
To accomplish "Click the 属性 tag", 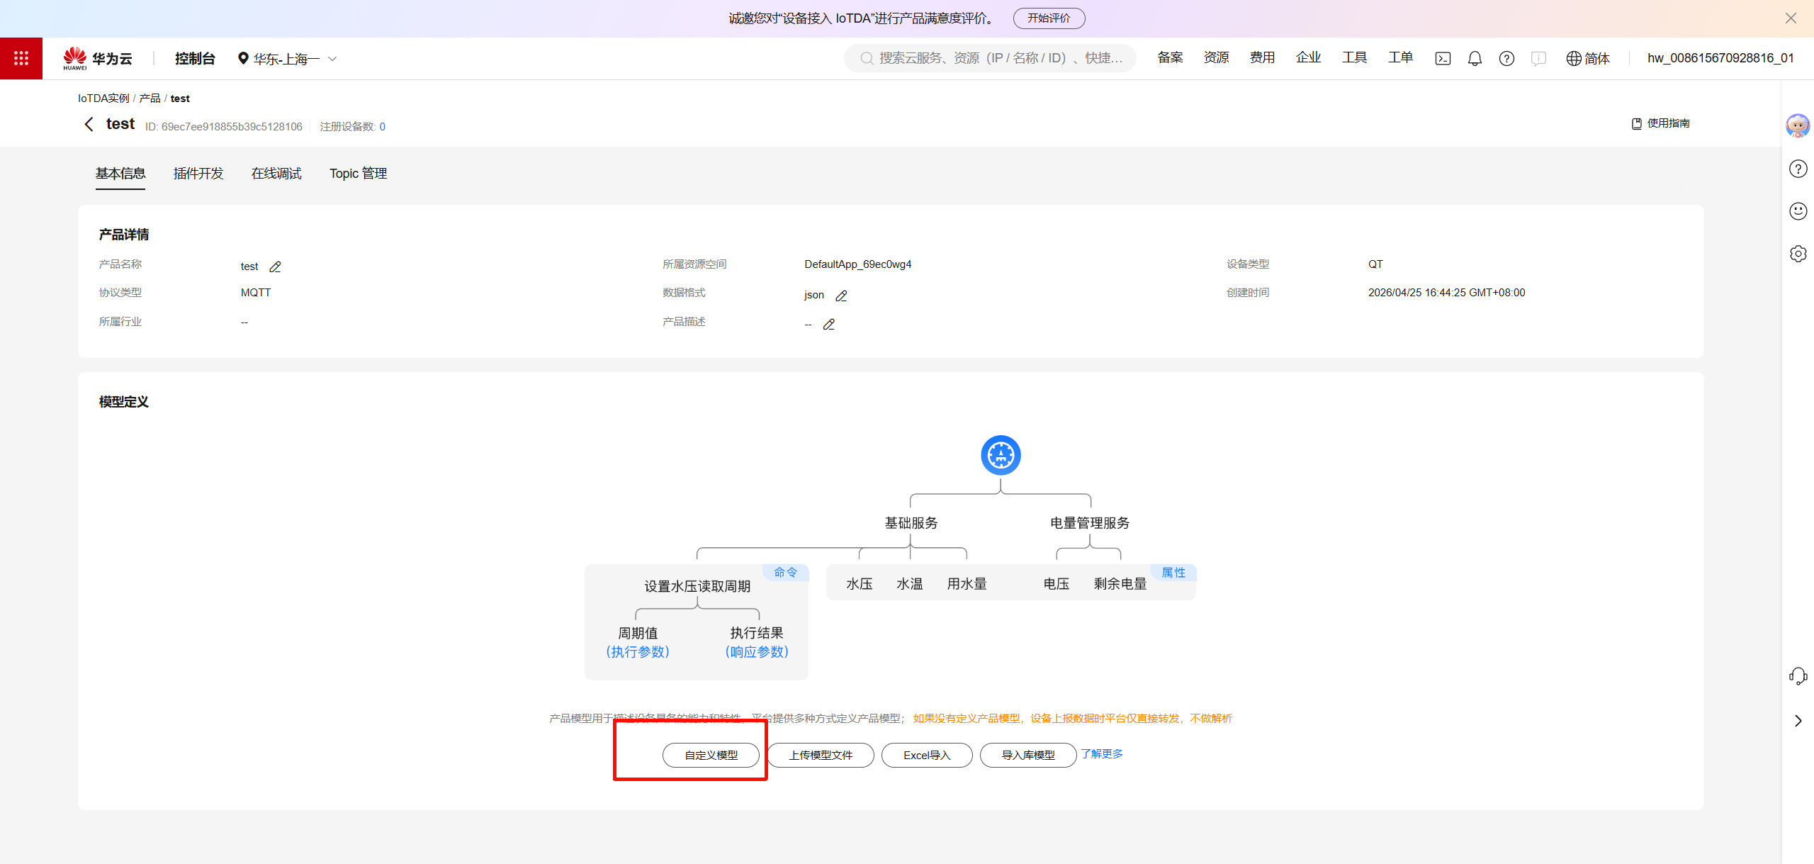I will tap(1173, 573).
